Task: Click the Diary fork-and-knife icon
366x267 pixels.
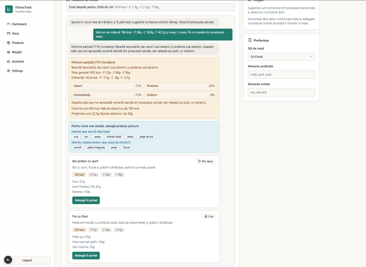Action: [x=9, y=33]
